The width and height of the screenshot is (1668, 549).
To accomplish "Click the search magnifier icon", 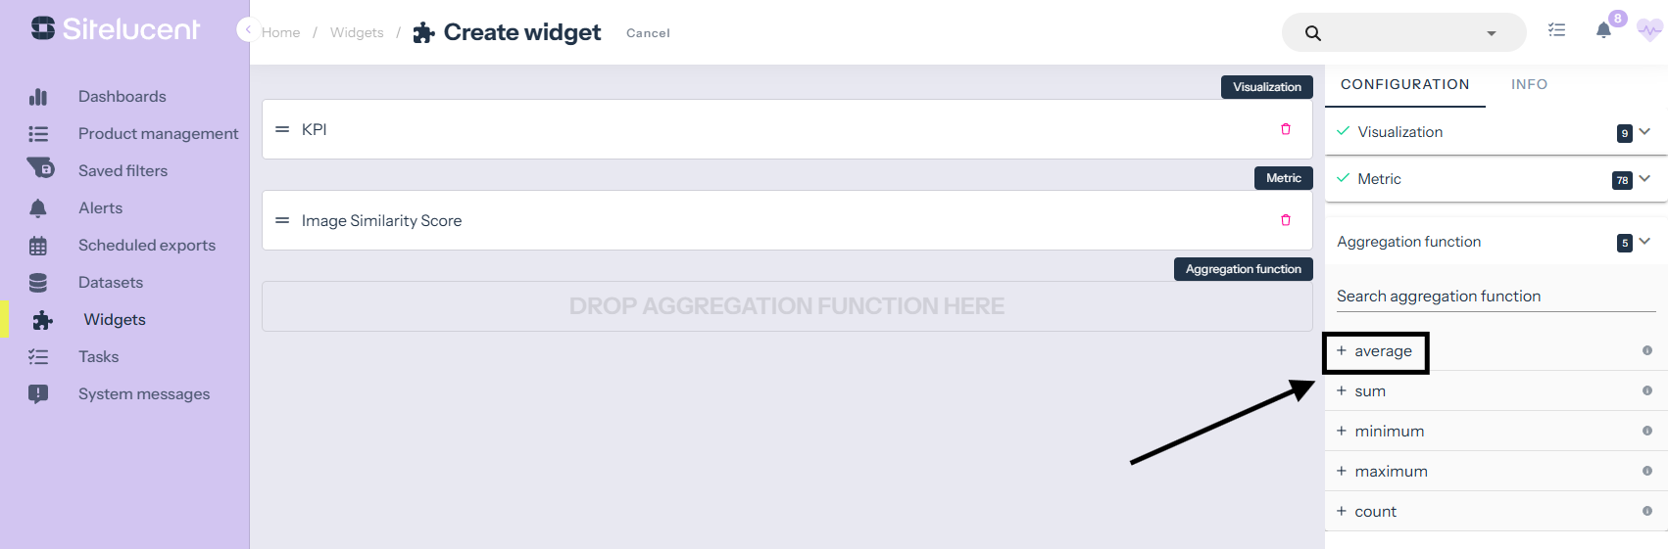I will coord(1313,33).
